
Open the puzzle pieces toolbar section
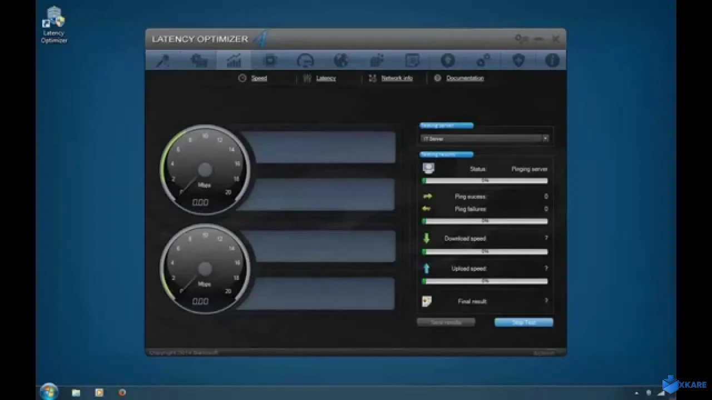[199, 60]
